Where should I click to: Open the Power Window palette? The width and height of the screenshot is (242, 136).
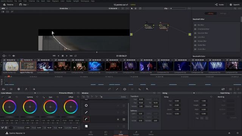coord(124,89)
